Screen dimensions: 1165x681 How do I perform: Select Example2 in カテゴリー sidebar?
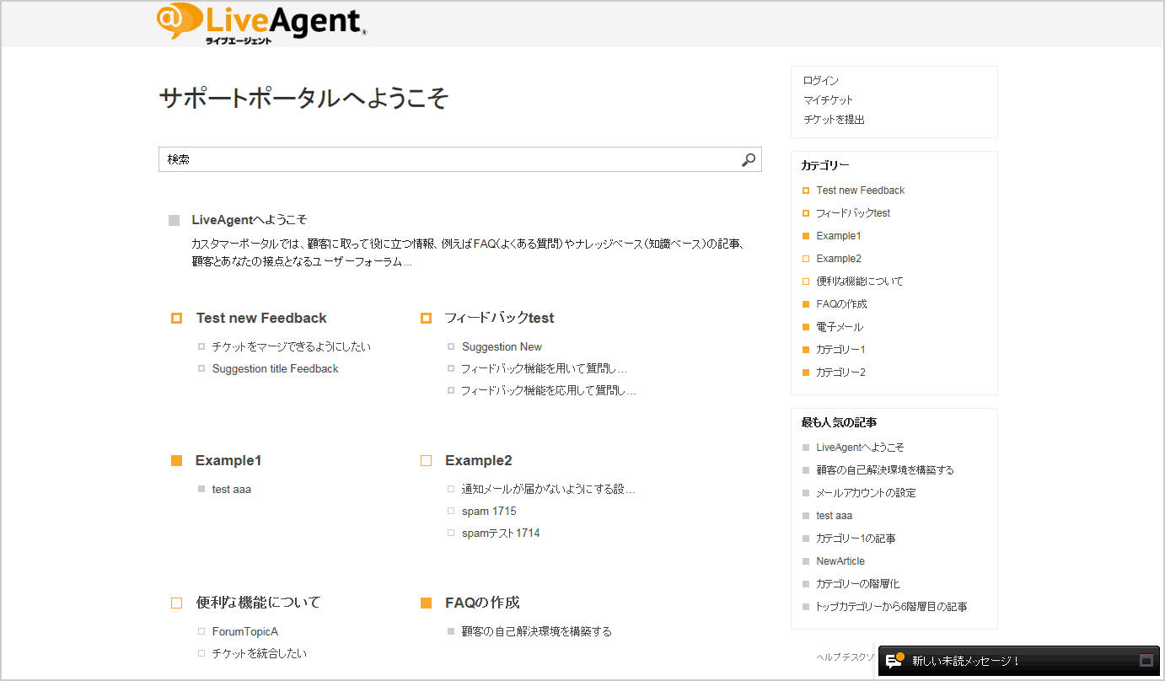pos(838,259)
